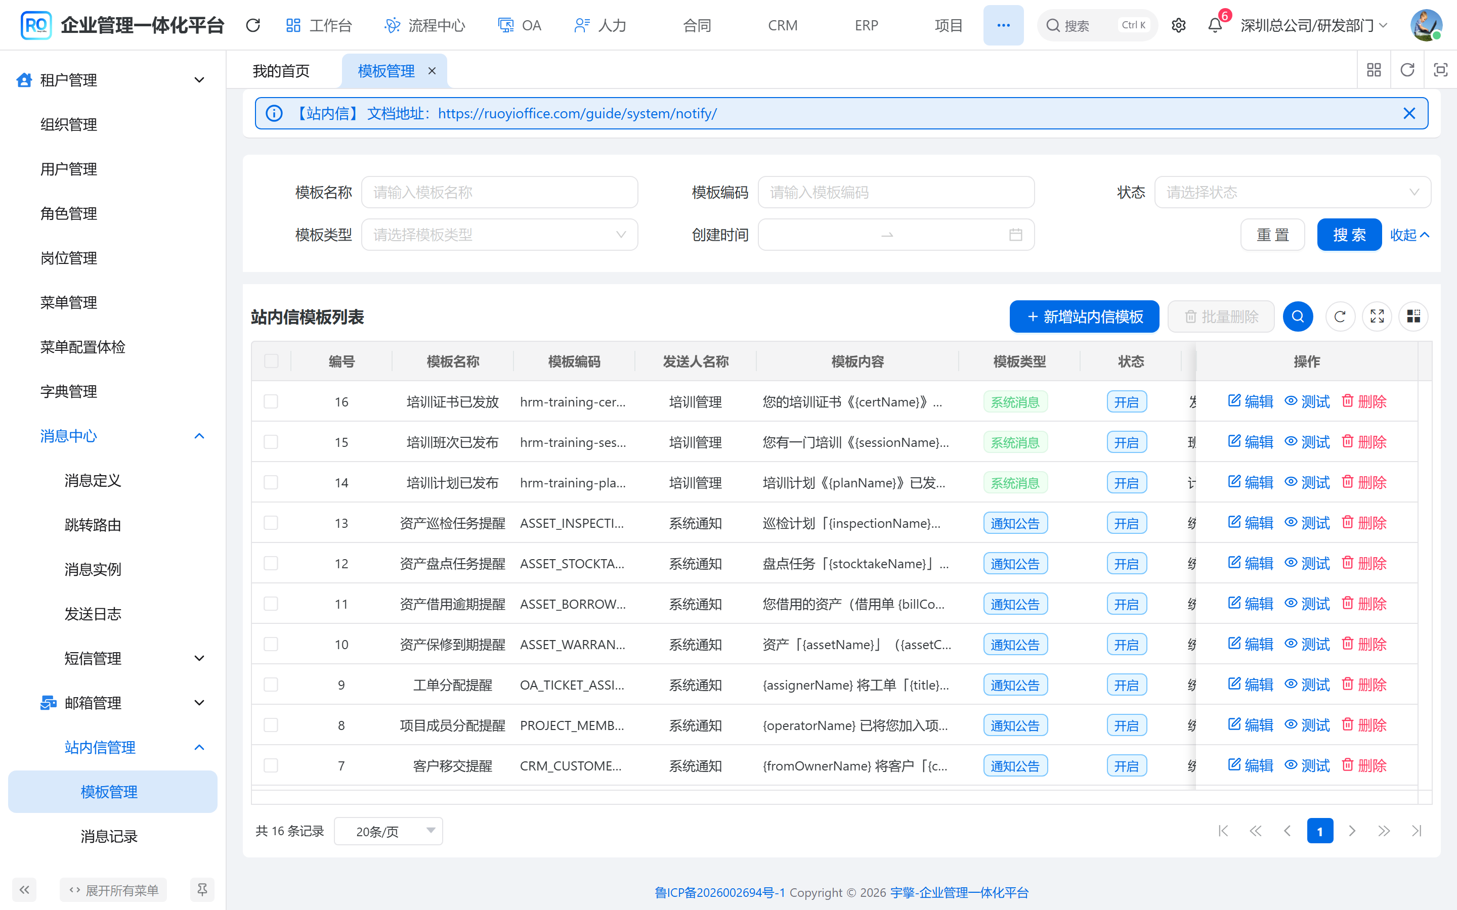Click the refresh icon next to platform title
The image size is (1457, 910).
(x=253, y=25)
